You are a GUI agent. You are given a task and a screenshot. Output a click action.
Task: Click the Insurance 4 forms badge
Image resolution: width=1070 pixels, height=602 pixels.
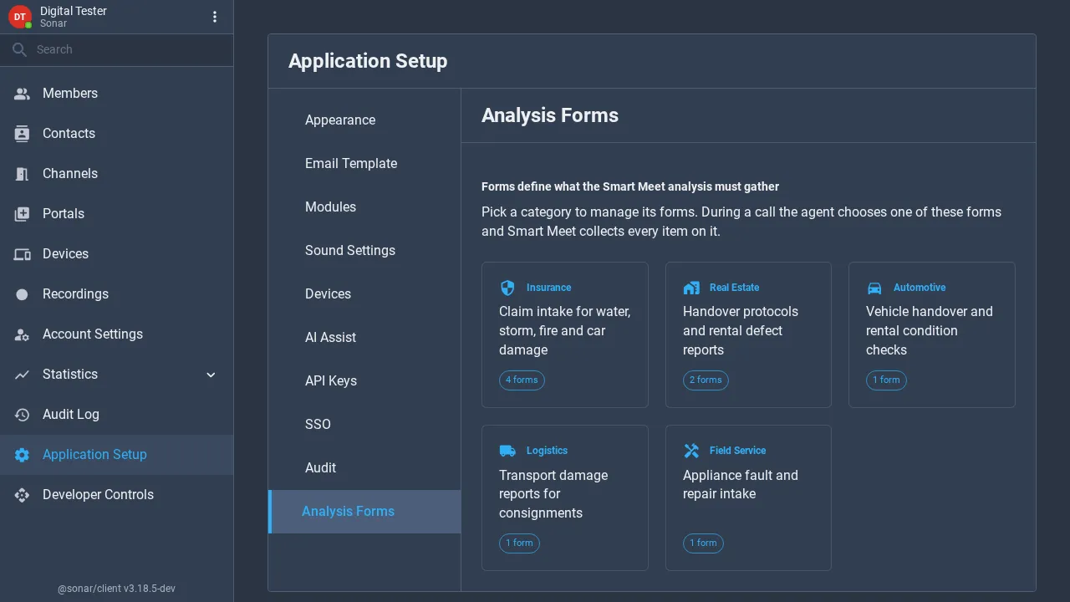tap(522, 380)
